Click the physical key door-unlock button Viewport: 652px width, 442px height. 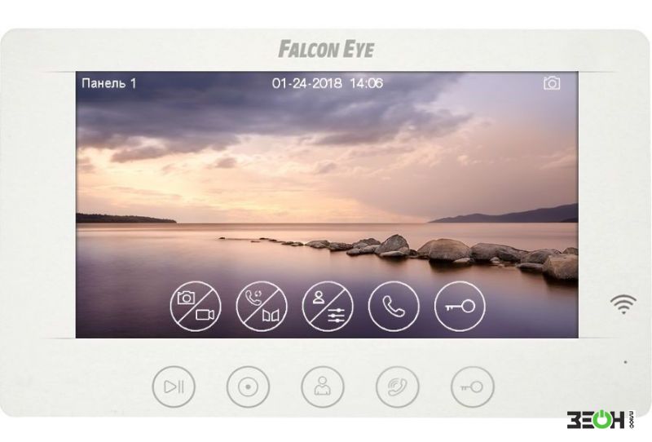[473, 387]
